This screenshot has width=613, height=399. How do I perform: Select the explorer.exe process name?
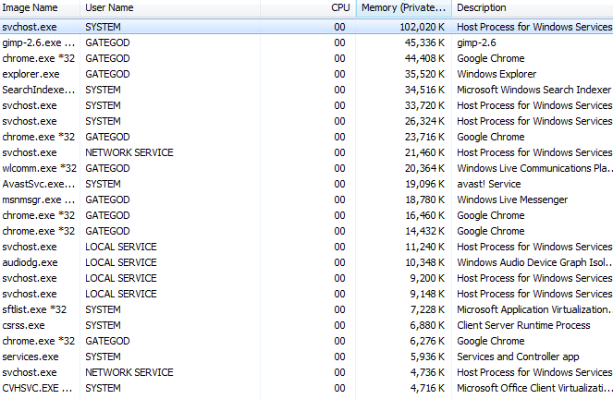(x=31, y=74)
